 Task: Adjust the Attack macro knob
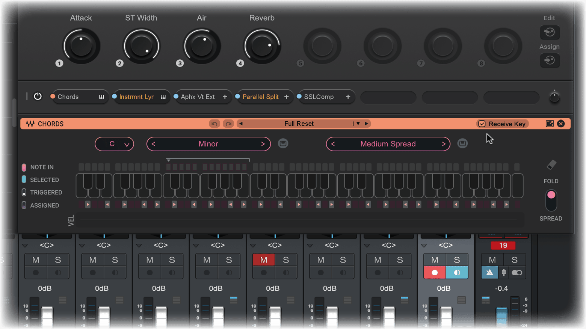[x=81, y=46]
